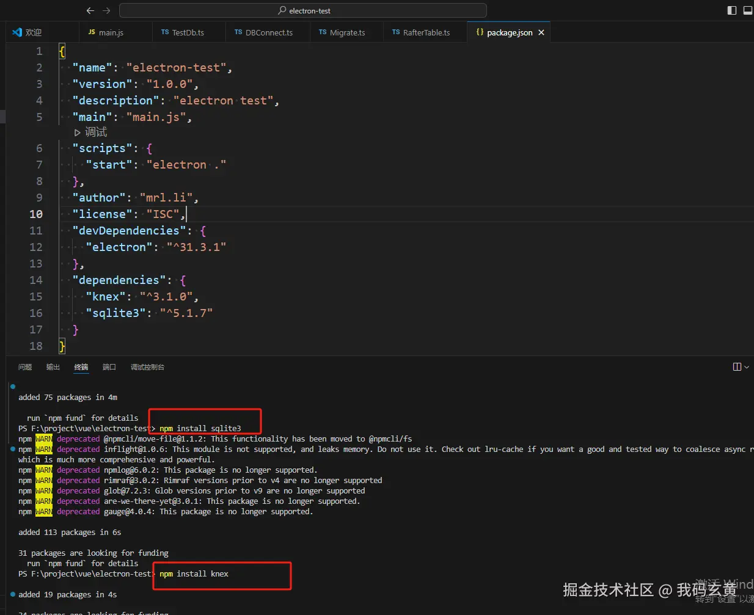Click the "^3.1.0" knex version value
The image size is (754, 615).
[166, 297]
